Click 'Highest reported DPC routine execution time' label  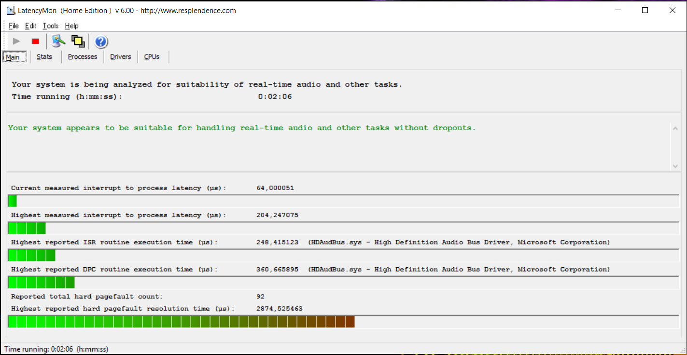pos(114,269)
